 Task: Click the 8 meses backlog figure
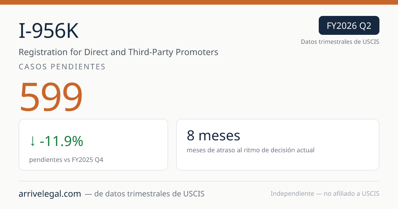(213, 136)
